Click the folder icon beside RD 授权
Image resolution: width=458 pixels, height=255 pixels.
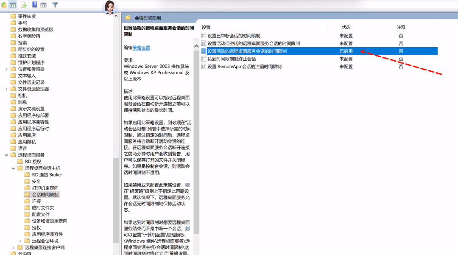[20, 161]
